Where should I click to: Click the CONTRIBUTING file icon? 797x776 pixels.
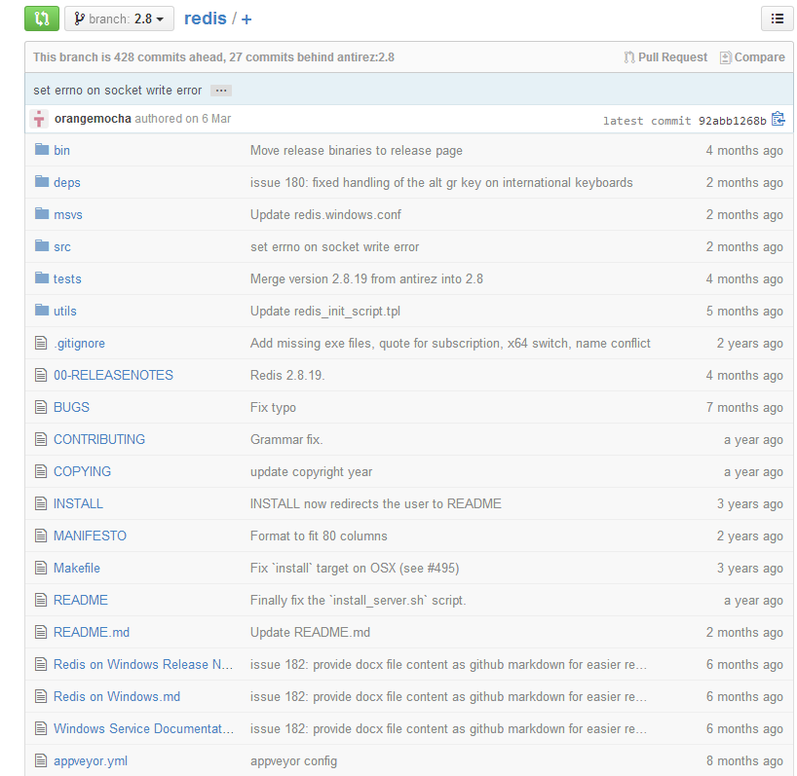tap(41, 439)
